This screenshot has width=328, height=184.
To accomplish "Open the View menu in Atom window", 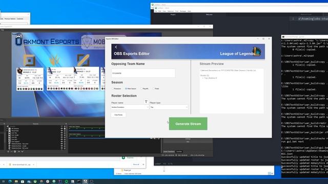I will [165, 11].
